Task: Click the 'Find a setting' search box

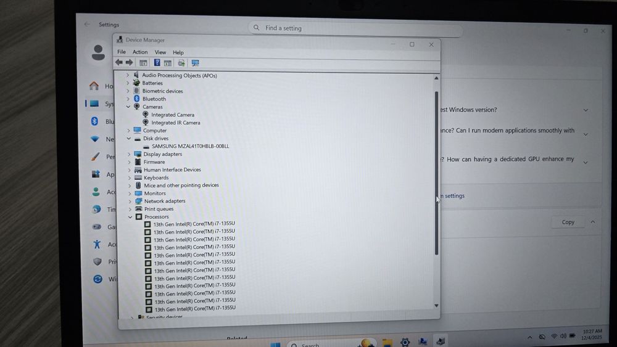Action: [x=355, y=28]
